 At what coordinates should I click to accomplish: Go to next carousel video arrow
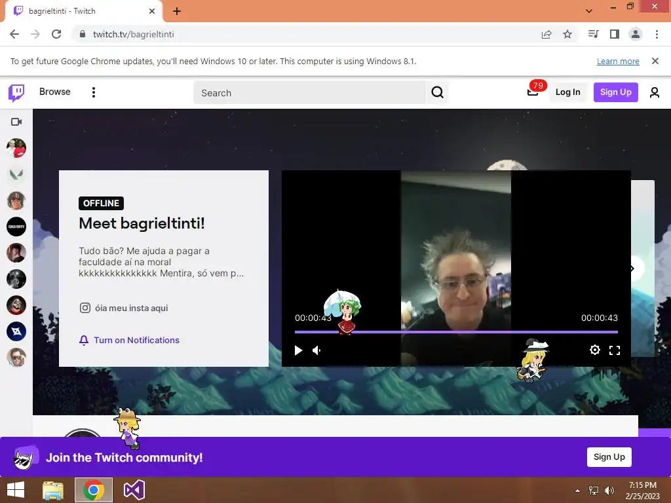point(634,269)
